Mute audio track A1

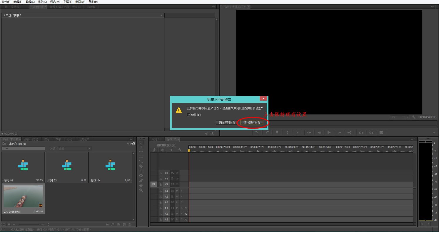click(177, 191)
